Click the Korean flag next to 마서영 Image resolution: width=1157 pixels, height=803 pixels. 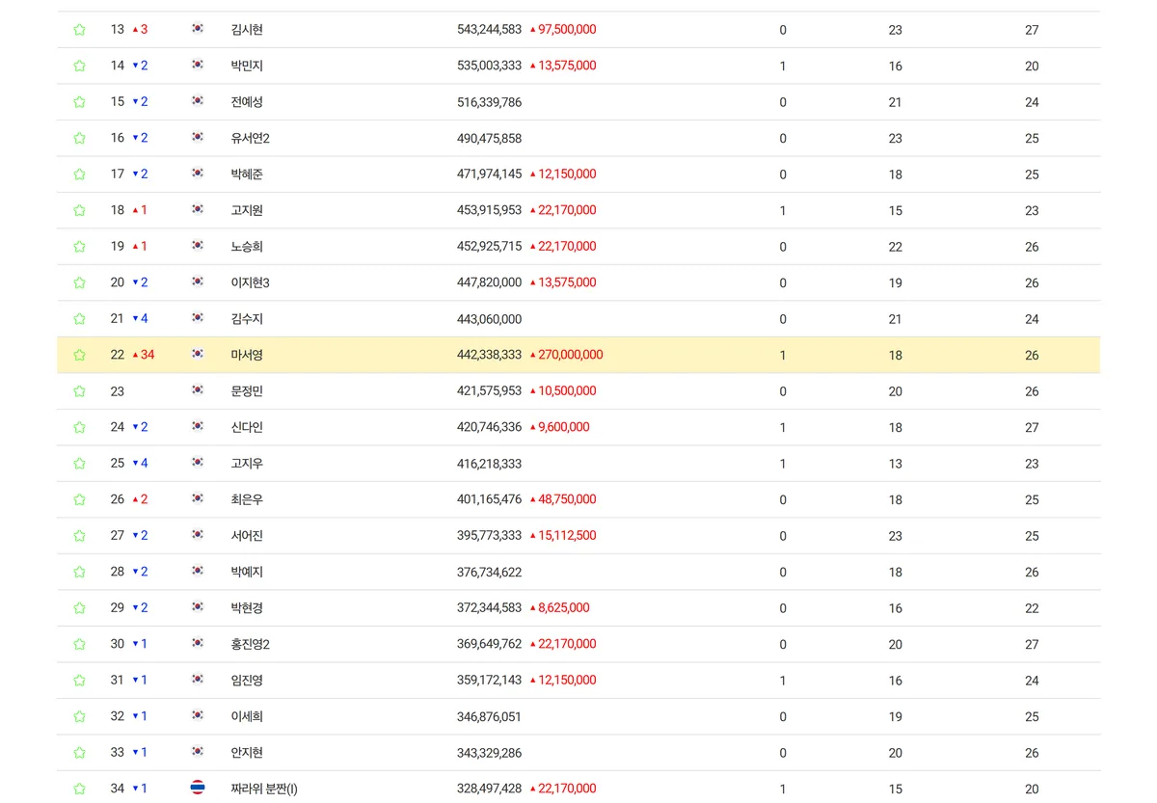pyautogui.click(x=198, y=354)
